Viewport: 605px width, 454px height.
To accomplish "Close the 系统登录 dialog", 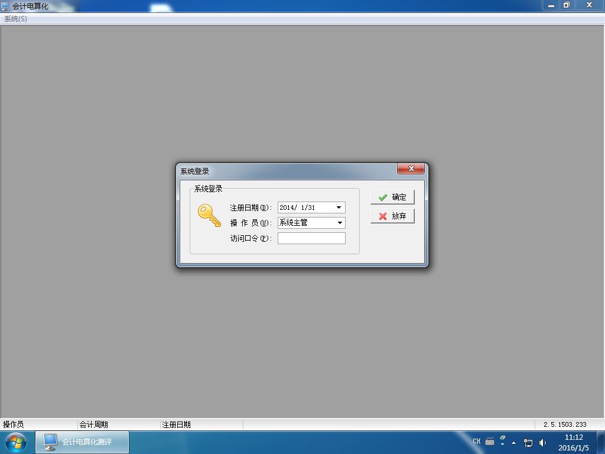I will (411, 168).
